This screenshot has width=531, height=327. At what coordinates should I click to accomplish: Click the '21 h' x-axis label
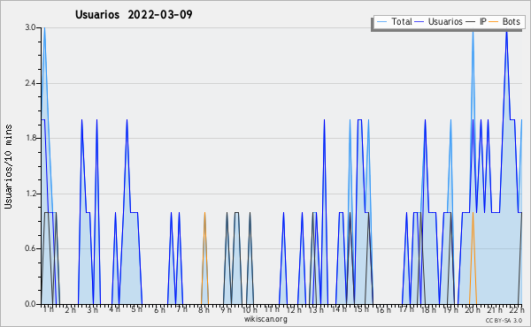coord(495,309)
